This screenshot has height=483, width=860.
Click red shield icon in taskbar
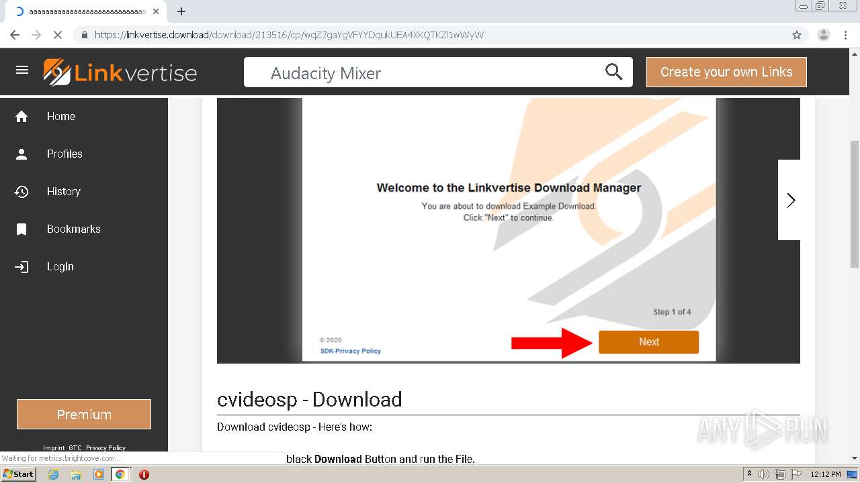144,474
